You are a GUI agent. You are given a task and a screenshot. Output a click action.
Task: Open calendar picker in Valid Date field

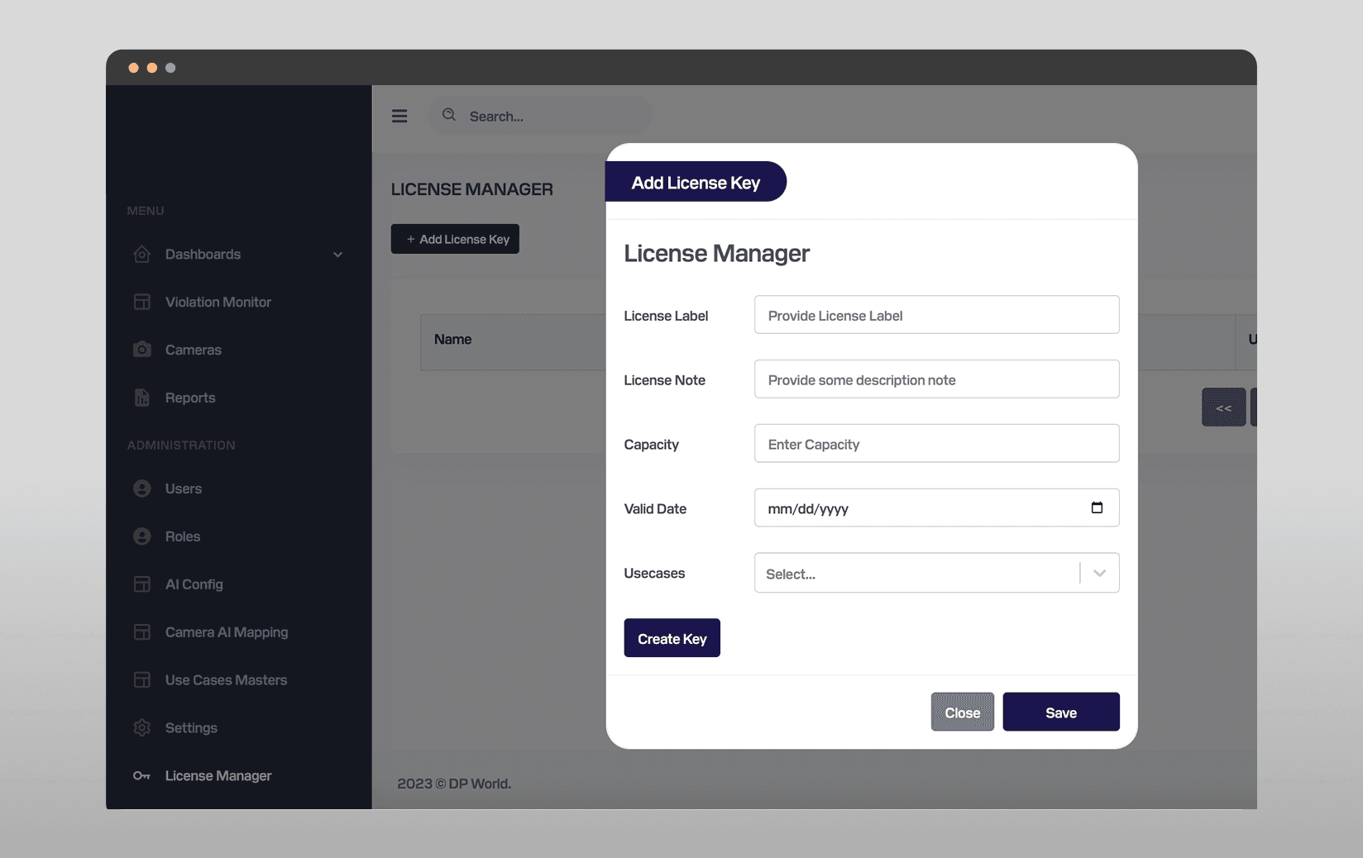[x=1097, y=508]
